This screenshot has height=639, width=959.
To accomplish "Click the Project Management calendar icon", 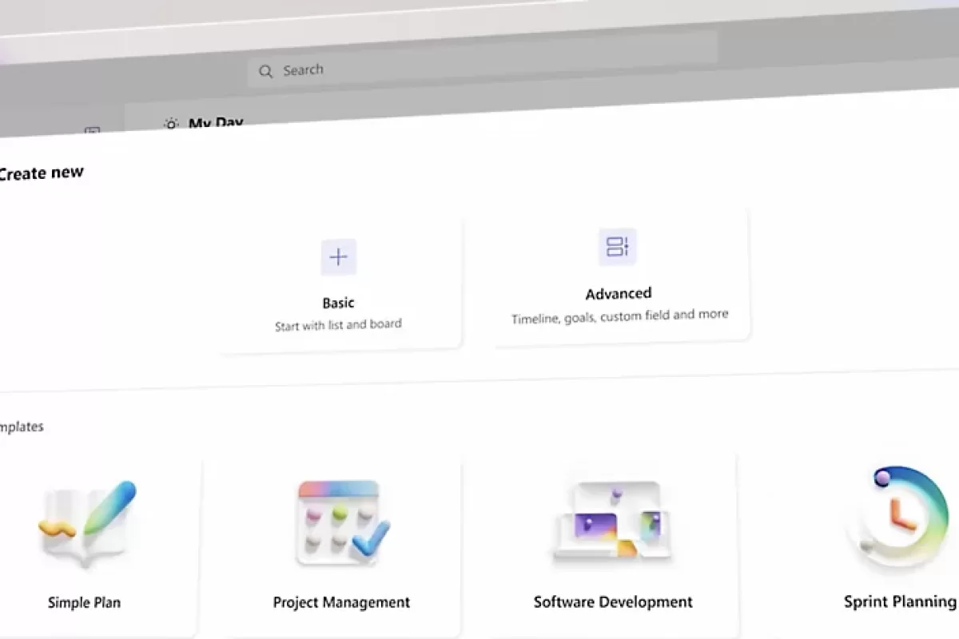I will pos(342,522).
